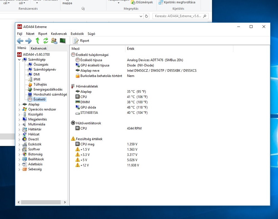This screenshot has width=278, height=219.
Task: Expand the Megjelenítés tree node
Action: (19, 119)
